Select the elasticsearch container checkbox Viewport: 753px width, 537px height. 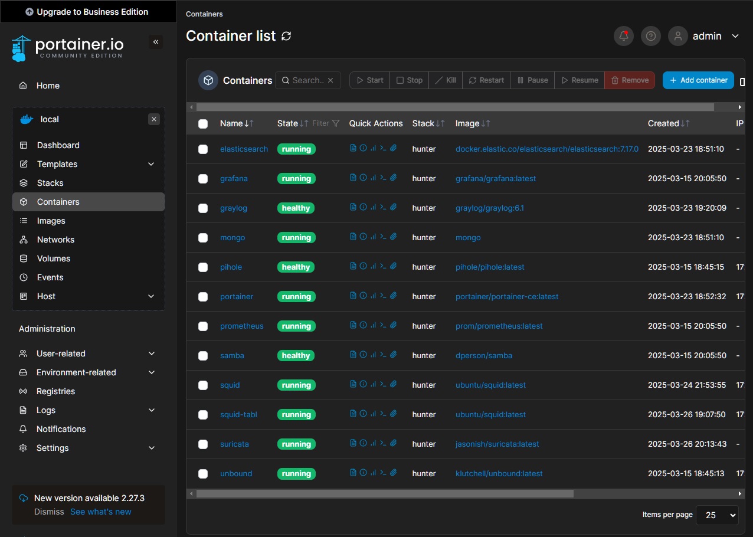pyautogui.click(x=203, y=149)
